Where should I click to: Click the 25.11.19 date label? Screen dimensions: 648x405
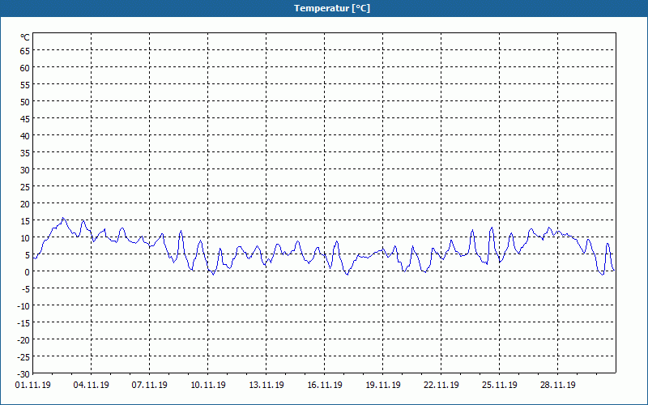pyautogui.click(x=499, y=385)
